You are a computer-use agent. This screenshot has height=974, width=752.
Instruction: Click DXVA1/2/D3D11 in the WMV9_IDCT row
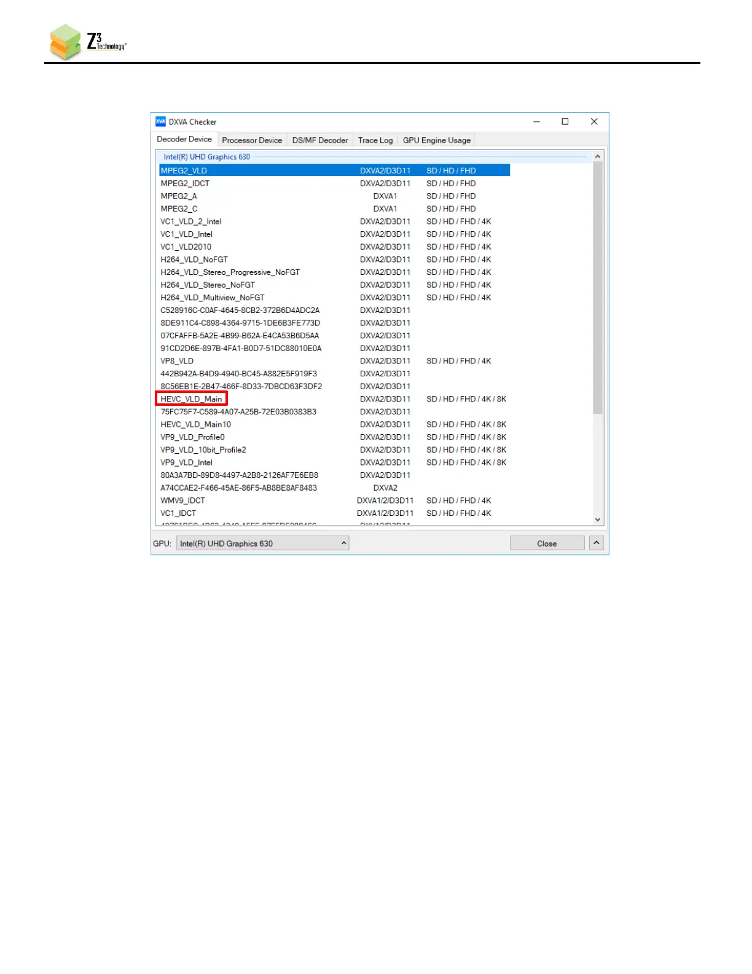[385, 501]
